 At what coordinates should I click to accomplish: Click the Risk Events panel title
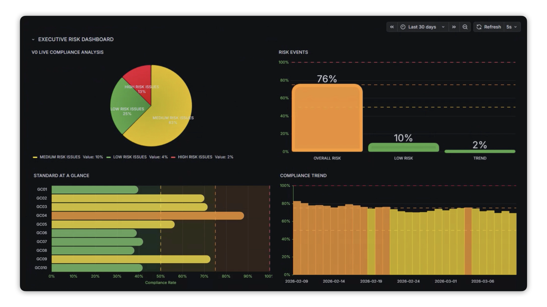(x=293, y=52)
